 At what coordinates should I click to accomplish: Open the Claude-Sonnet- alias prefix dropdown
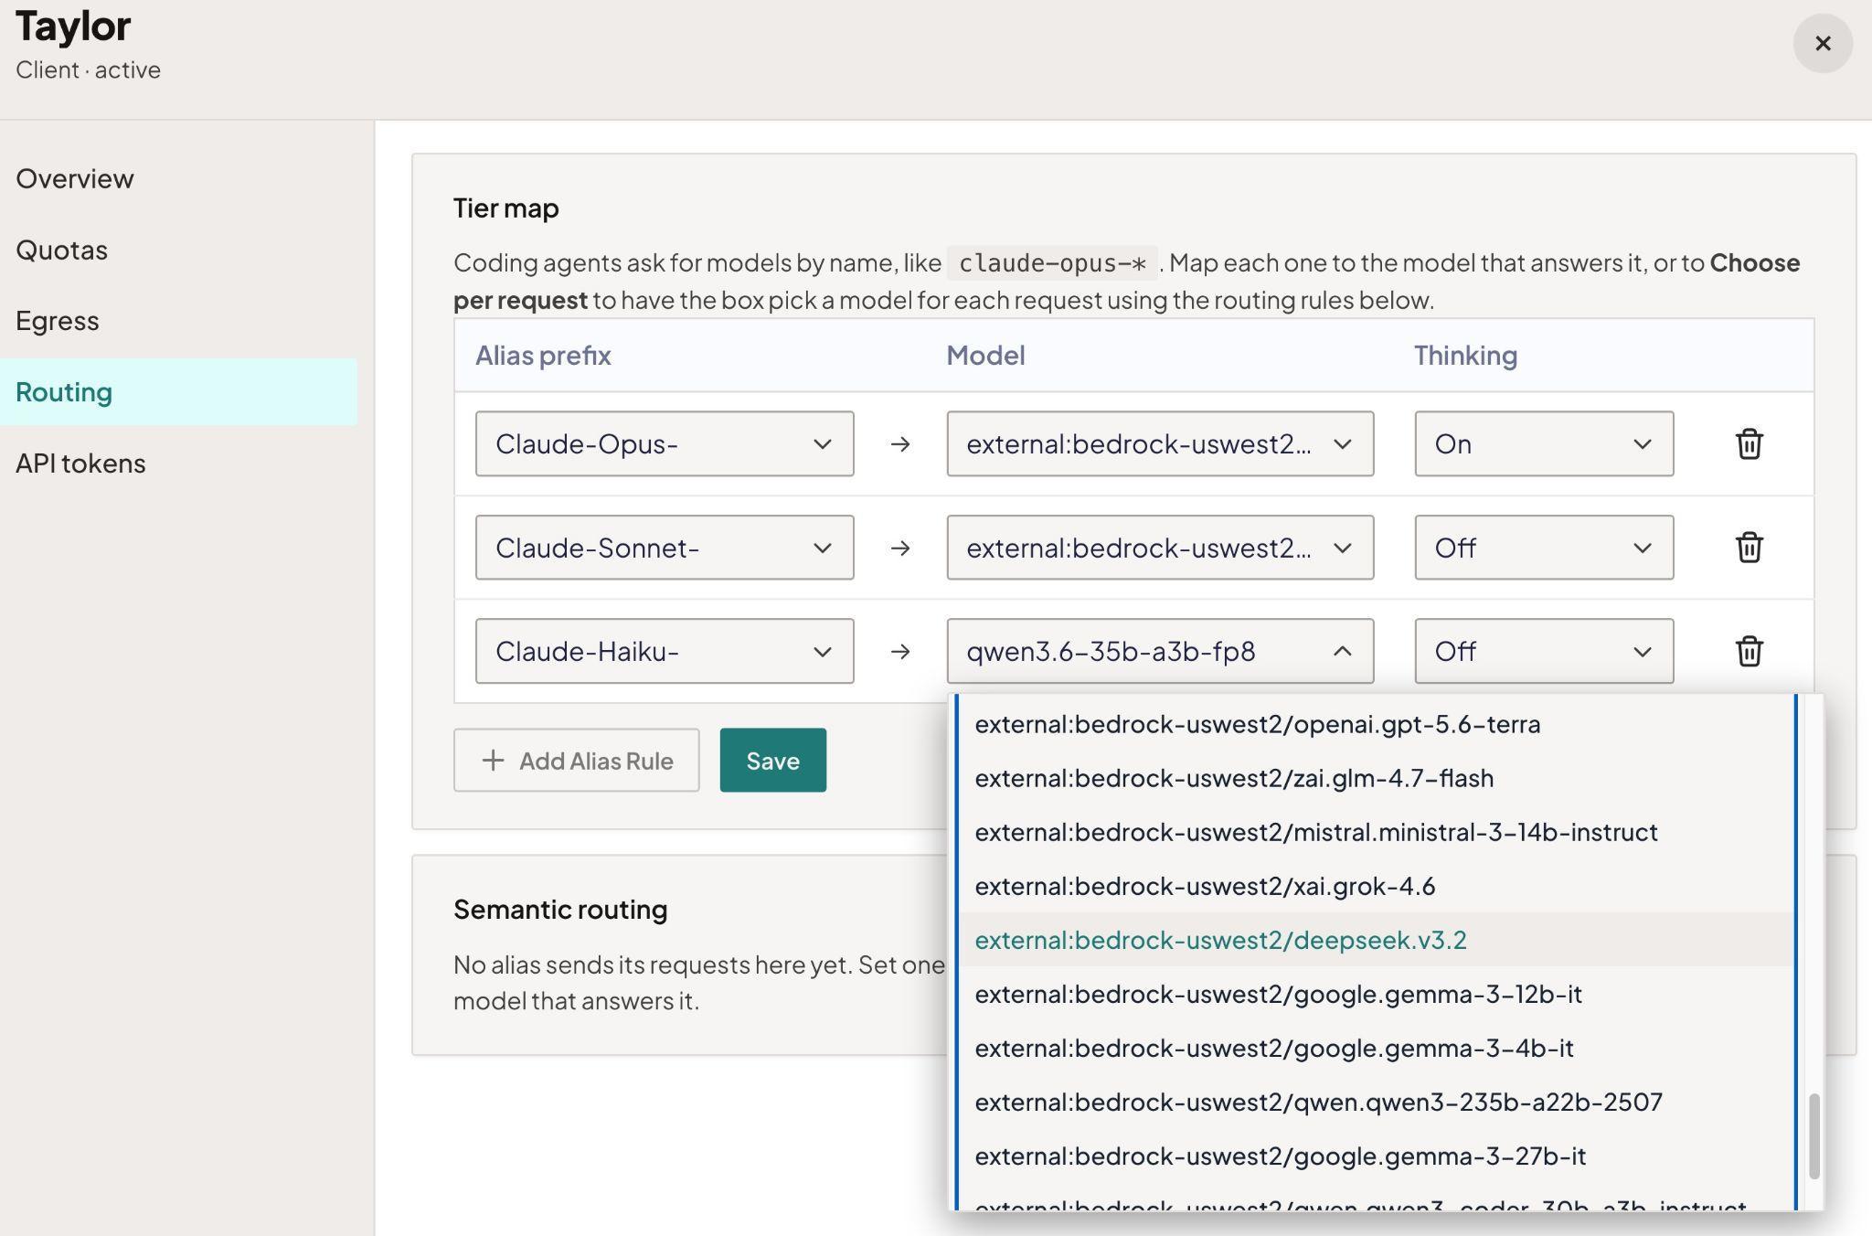coord(665,548)
